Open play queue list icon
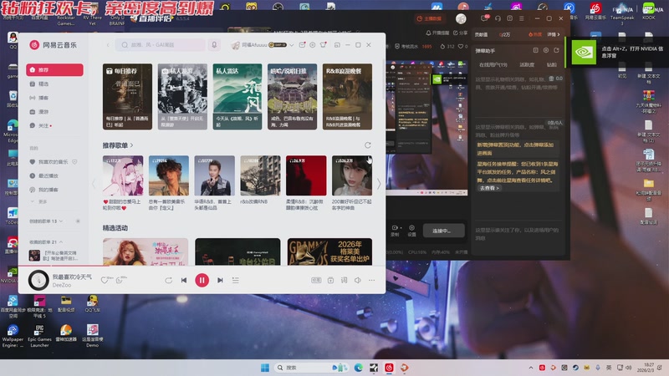The image size is (669, 376). [x=236, y=280]
